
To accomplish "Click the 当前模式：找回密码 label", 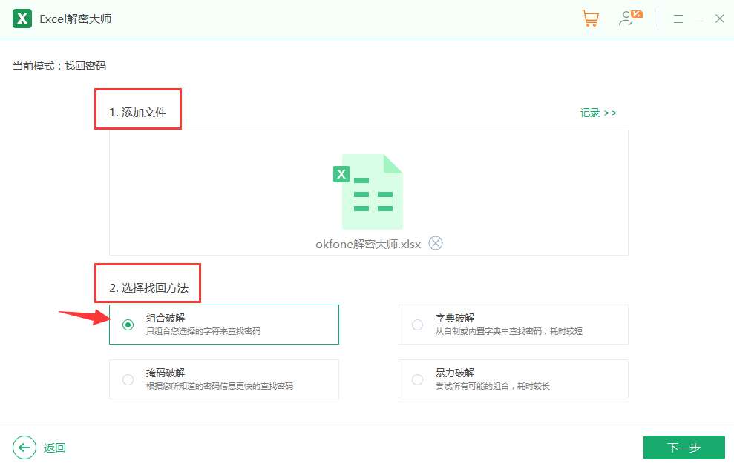I will [59, 67].
